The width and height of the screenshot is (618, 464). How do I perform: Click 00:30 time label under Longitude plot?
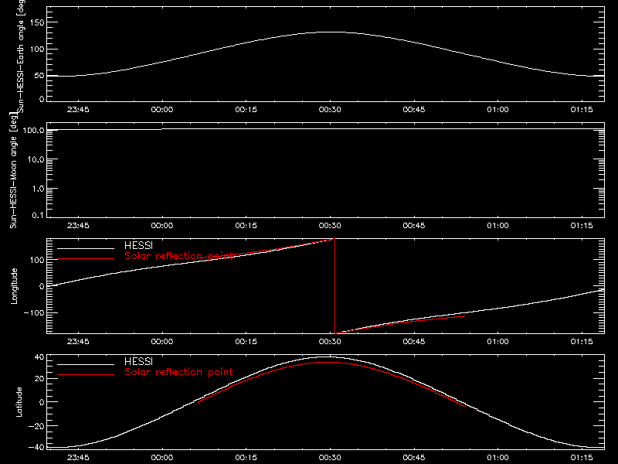[x=330, y=342]
